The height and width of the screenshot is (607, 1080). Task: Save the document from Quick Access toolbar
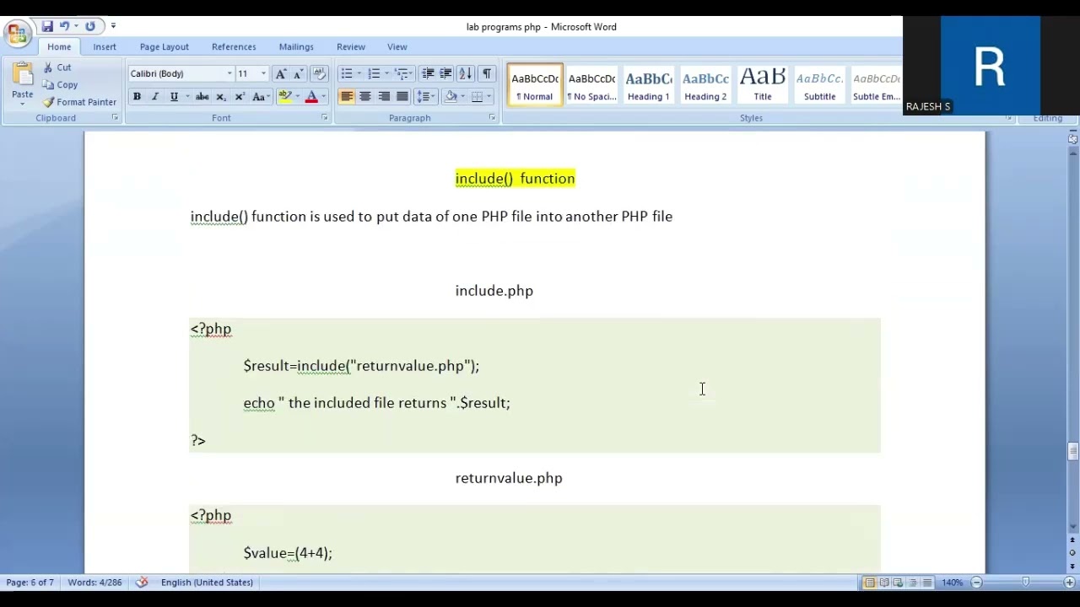coord(47,26)
